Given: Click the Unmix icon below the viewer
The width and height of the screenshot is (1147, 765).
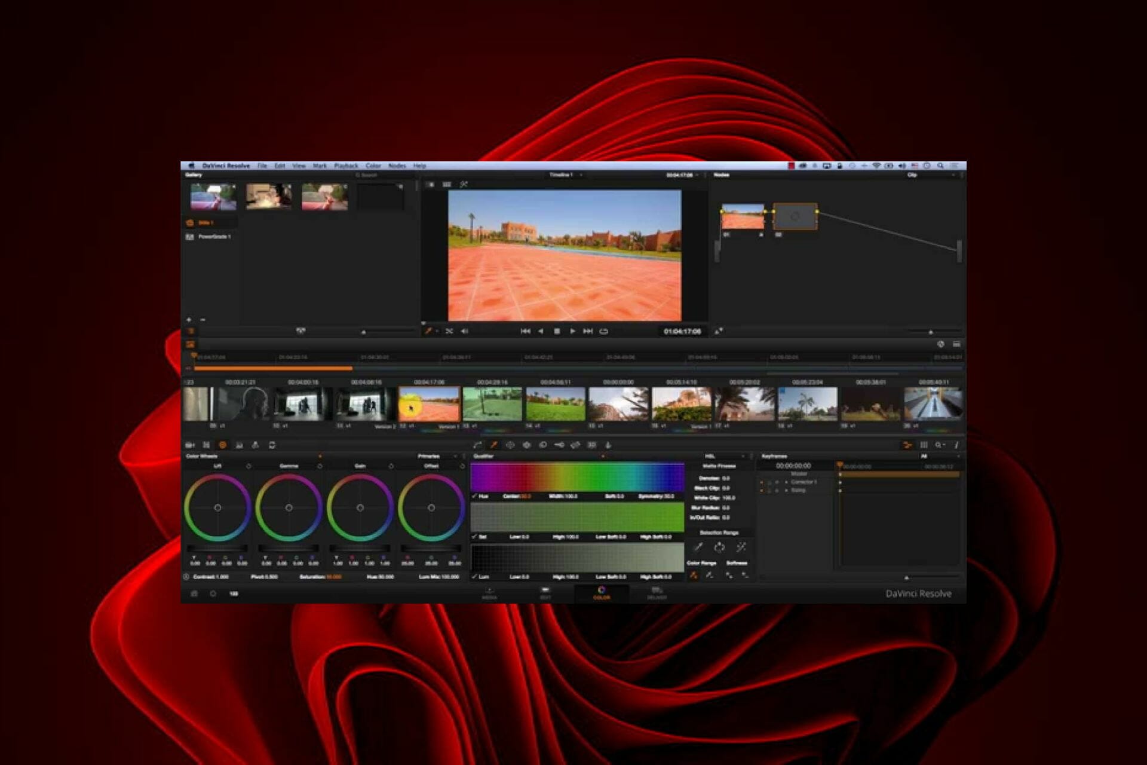Looking at the screenshot, I should tap(449, 331).
